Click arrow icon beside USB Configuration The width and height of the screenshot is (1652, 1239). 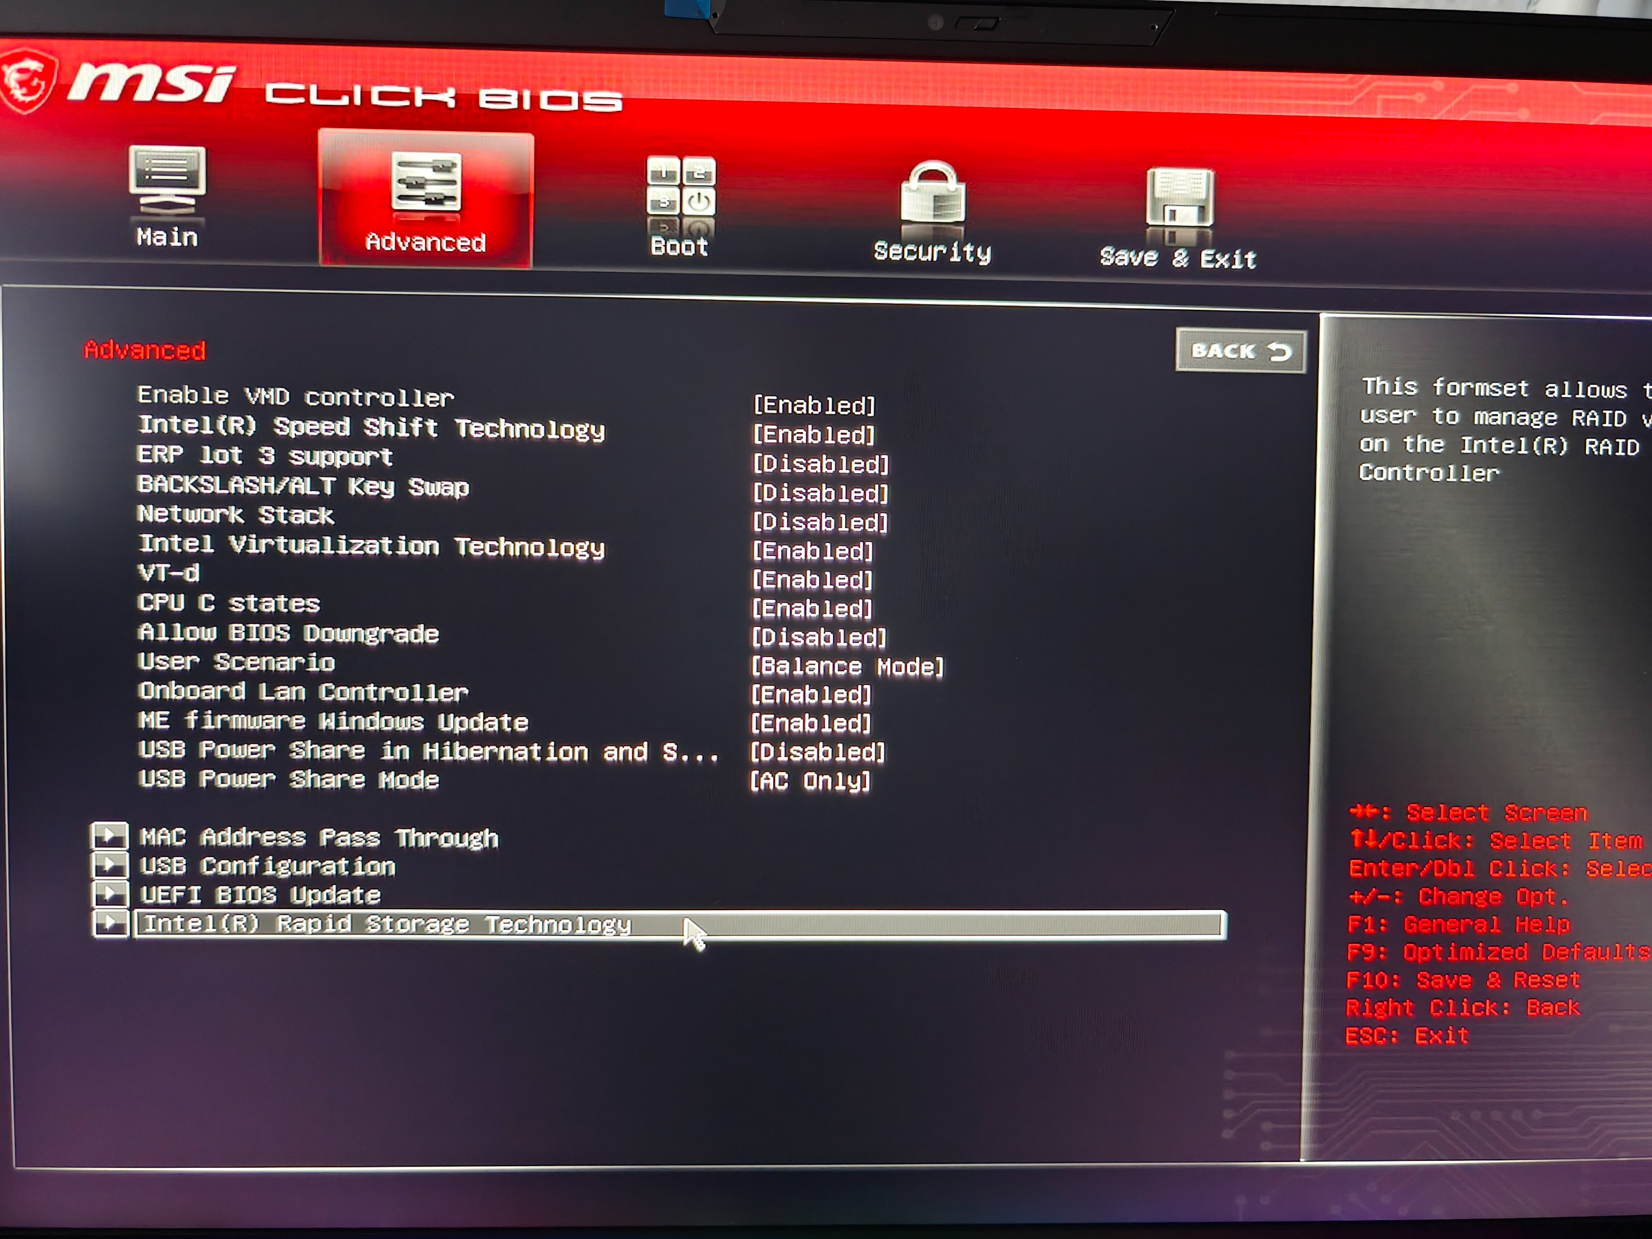tap(109, 865)
